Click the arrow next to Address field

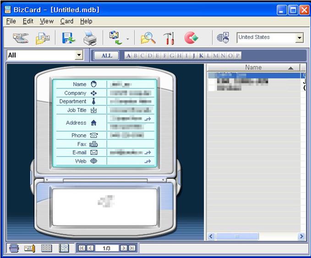(x=148, y=119)
